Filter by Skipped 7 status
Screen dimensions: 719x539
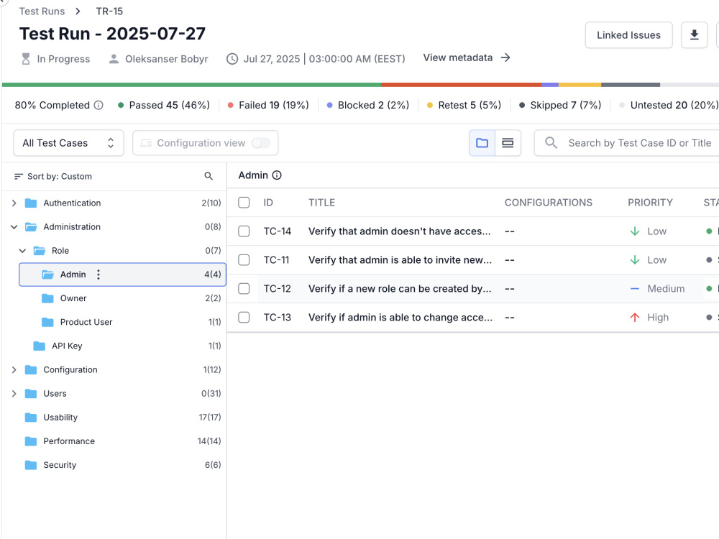click(x=560, y=105)
